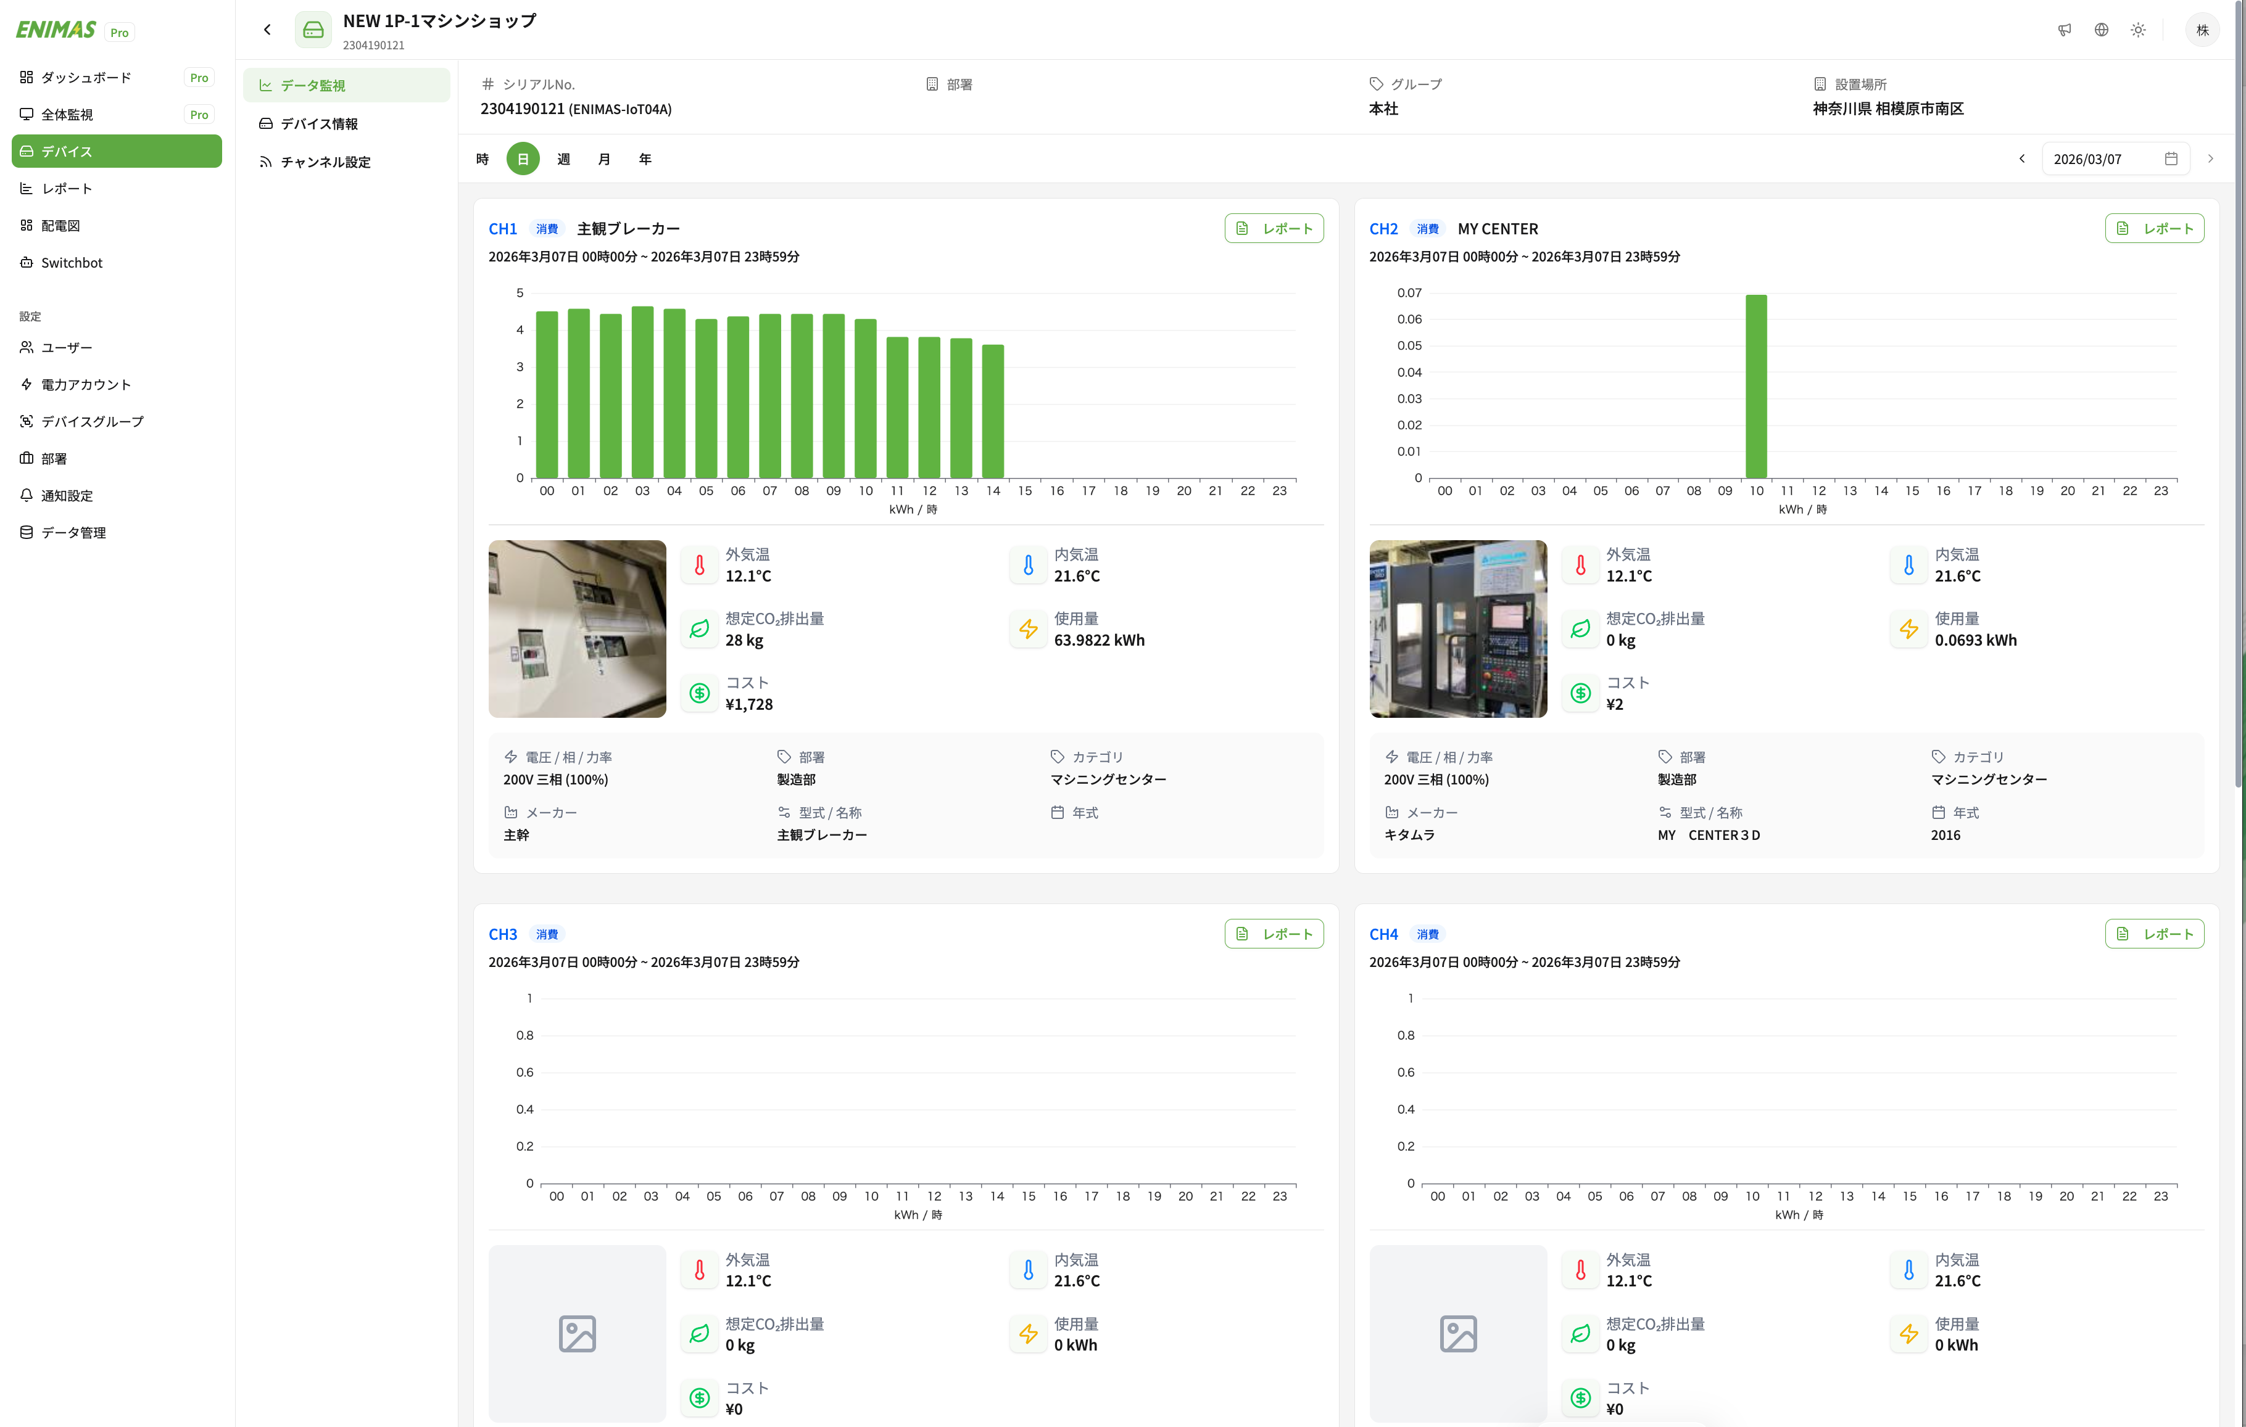The image size is (2246, 1427).
Task: Go to the previous date
Action: pos(2022,159)
